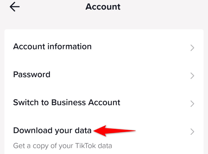
Task: Click the Switch to Business Account chevron
Action: coord(192,104)
